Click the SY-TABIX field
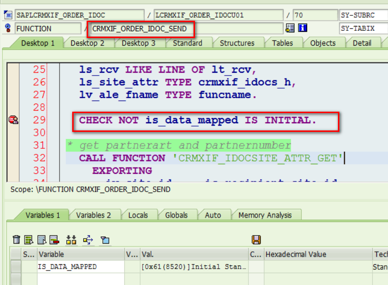Screen dimensions: 388x285 (x=363, y=28)
